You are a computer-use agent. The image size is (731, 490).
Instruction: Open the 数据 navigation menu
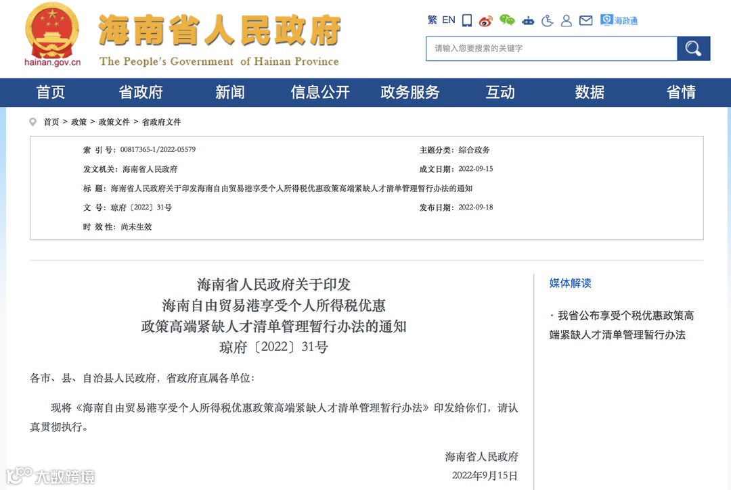pyautogui.click(x=590, y=92)
